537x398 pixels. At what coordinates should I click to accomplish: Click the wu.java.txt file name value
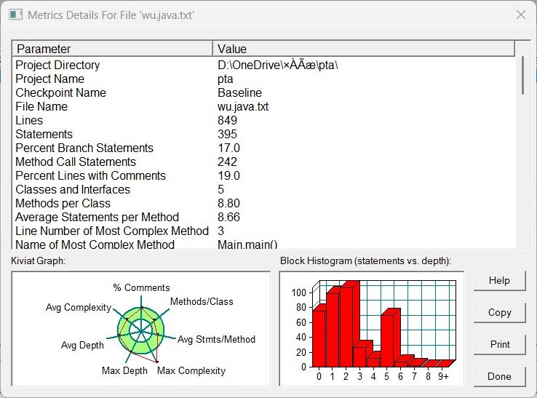(243, 106)
